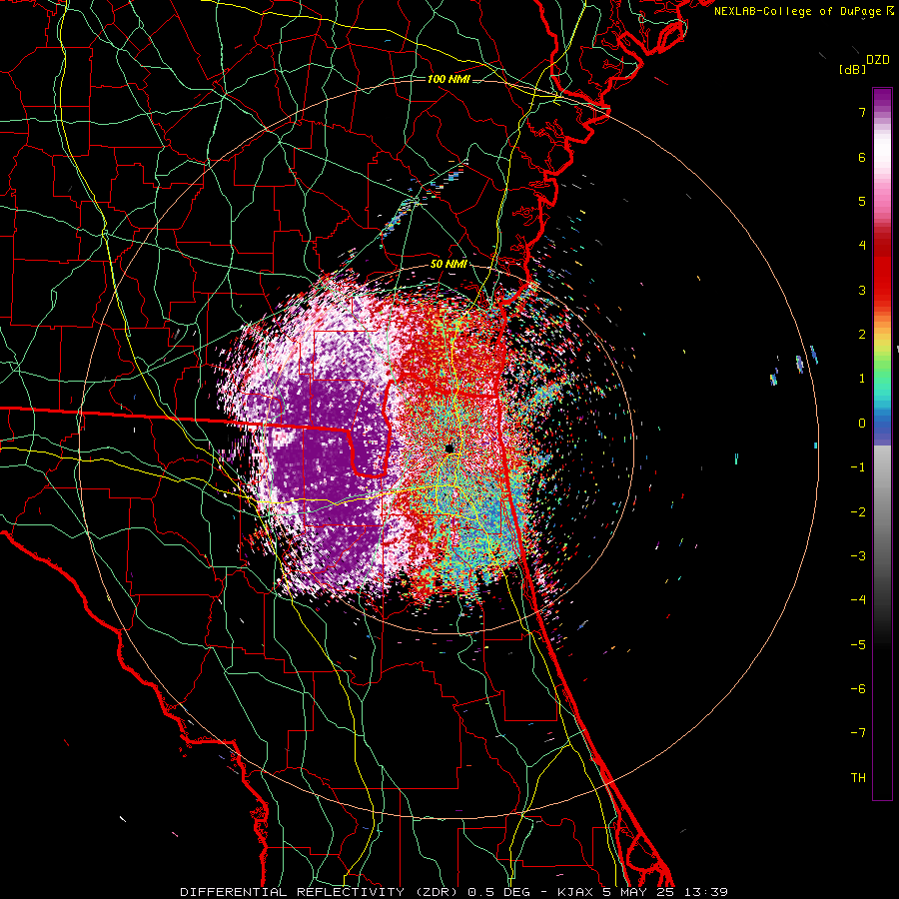The width and height of the screenshot is (899, 899).
Task: Click the 4 dB label on the scale
Action: click(862, 246)
